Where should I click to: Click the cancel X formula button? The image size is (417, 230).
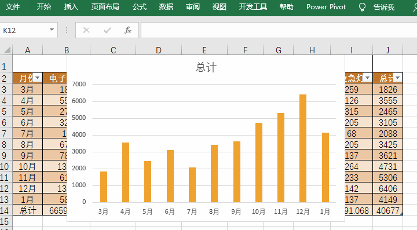tap(86, 30)
